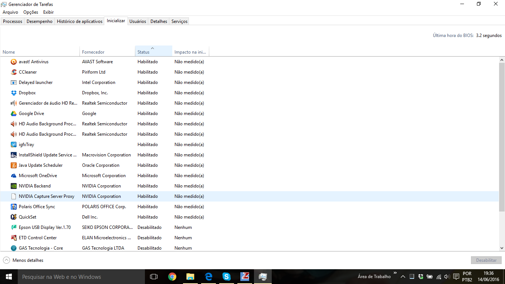
Task: Click the QuickSet startup icon
Action: click(14, 217)
